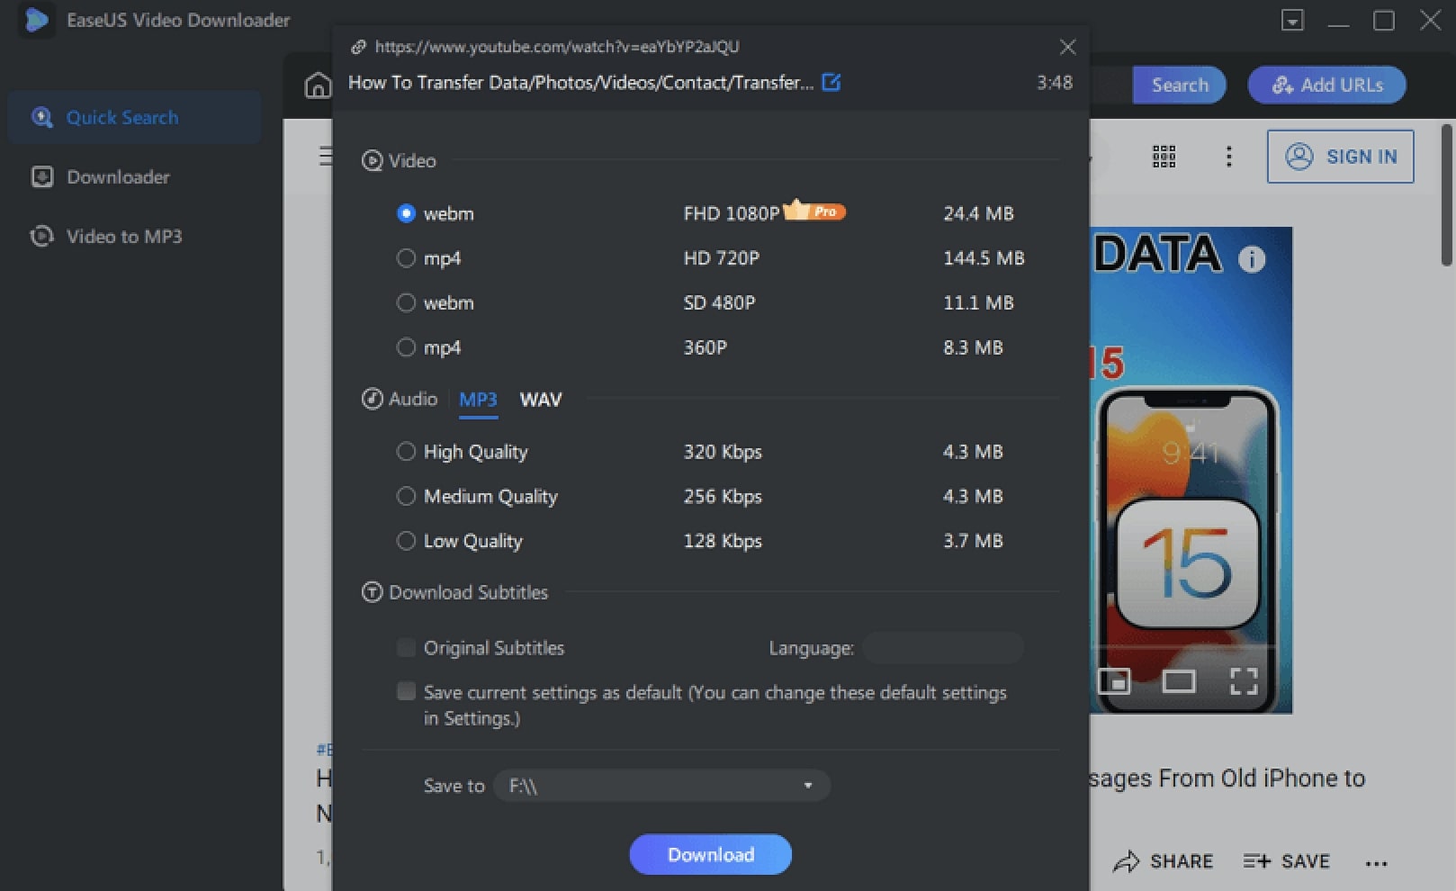The image size is (1456, 891).
Task: Enter fullscreen on the video player
Action: point(1244,681)
